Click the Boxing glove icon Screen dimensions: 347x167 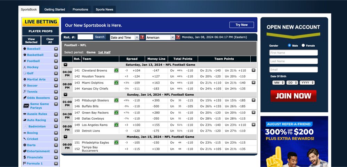[x=25, y=133]
